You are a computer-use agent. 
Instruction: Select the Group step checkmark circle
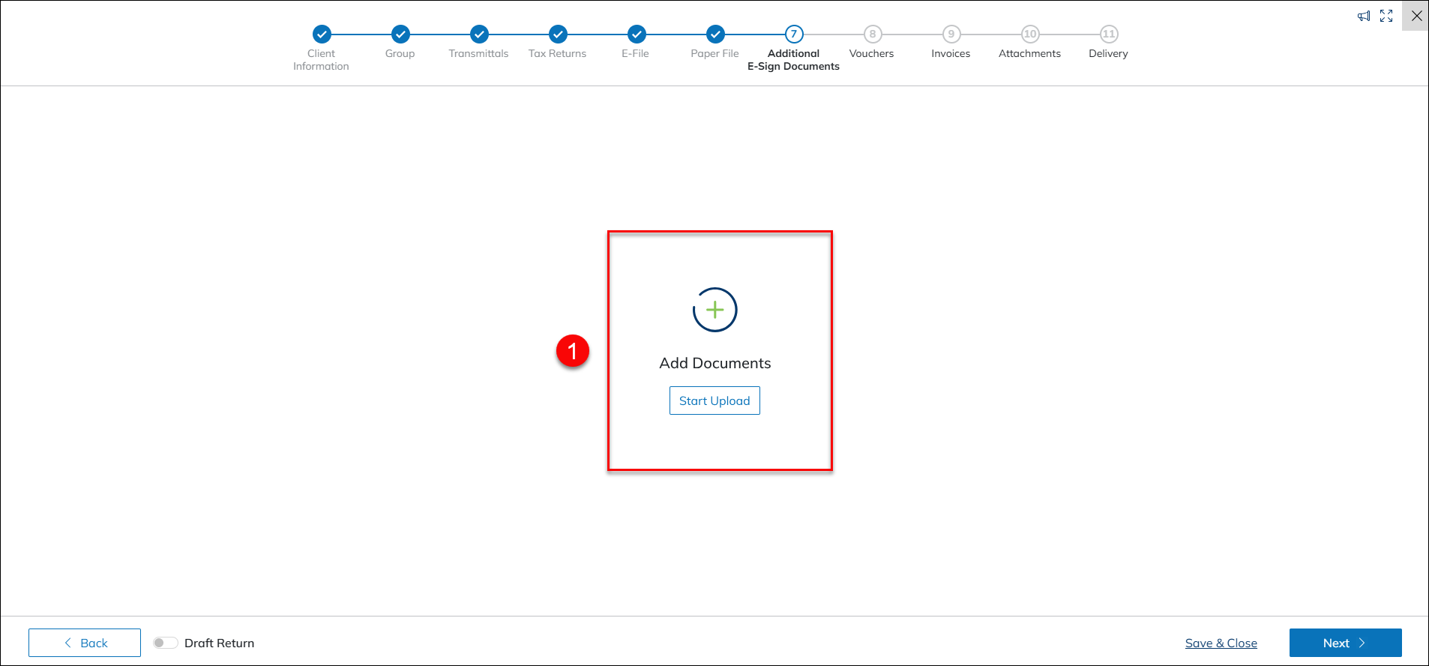(400, 34)
